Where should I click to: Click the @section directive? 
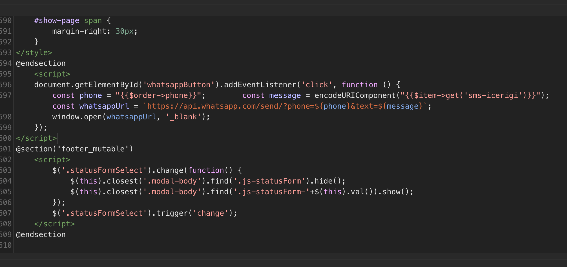tap(34, 149)
